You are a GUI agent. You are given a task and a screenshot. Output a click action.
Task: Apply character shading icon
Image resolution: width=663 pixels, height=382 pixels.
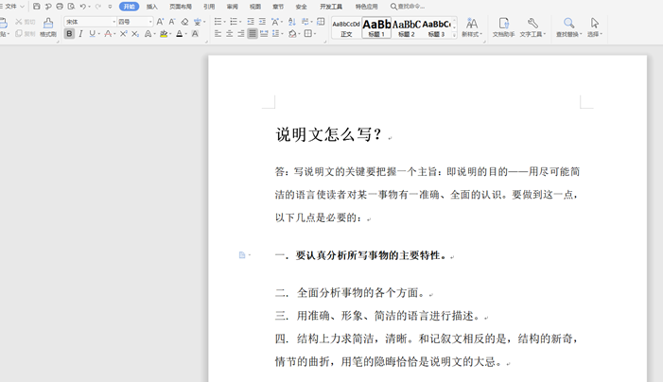(195, 34)
